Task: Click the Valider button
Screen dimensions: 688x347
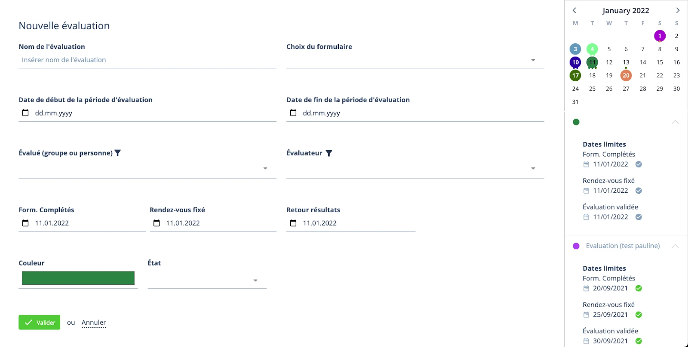Action: tap(40, 323)
